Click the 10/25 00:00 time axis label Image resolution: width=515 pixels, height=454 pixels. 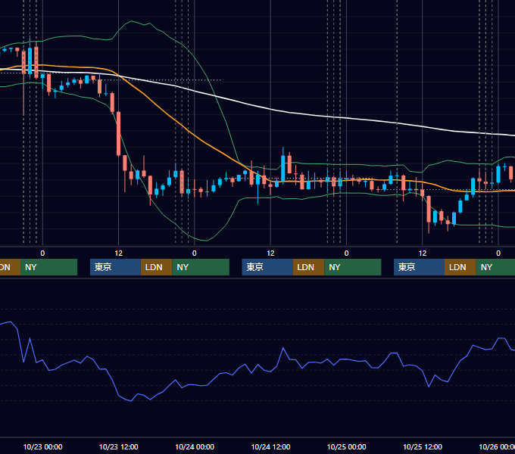point(347,446)
